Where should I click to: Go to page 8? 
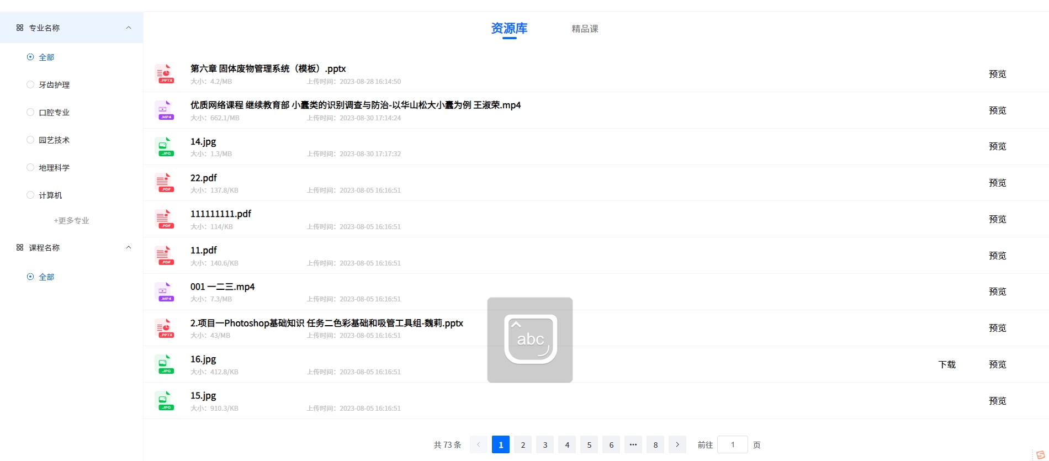pos(655,444)
